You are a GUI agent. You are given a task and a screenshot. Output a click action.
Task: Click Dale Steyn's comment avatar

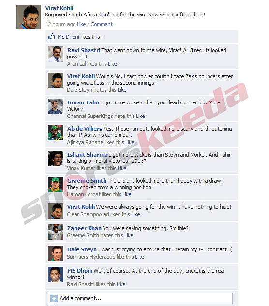56,253
